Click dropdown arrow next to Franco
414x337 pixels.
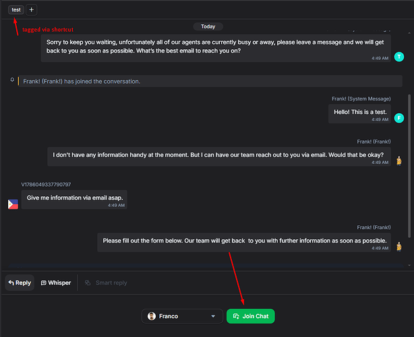coord(213,316)
